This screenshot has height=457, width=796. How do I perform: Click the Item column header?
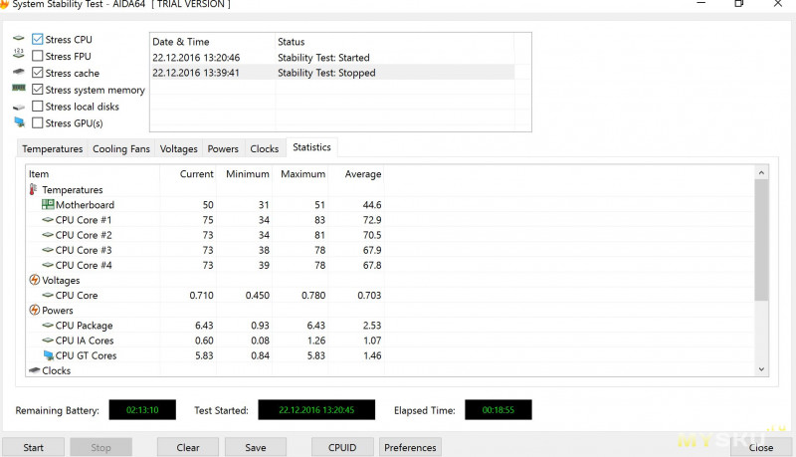pyautogui.click(x=93, y=174)
